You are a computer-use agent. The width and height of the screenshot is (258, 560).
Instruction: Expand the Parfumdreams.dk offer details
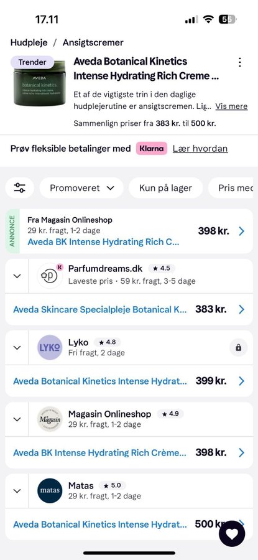pyautogui.click(x=17, y=276)
